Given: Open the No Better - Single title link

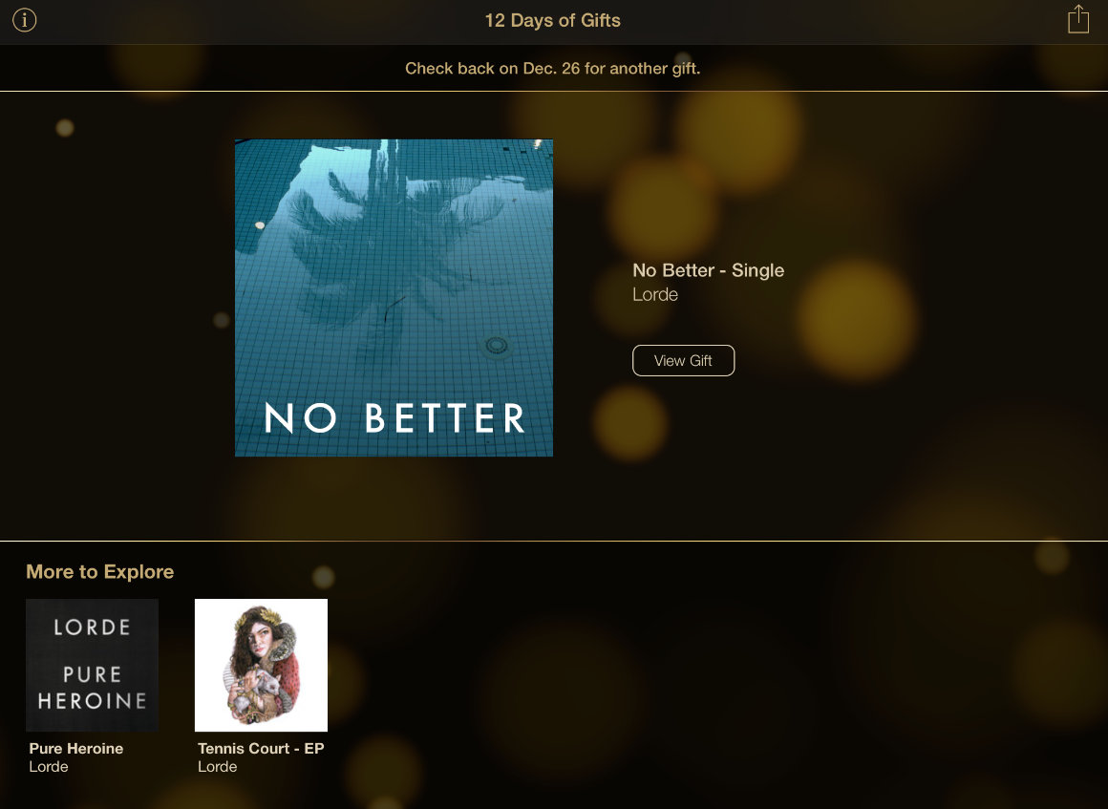Looking at the screenshot, I should pyautogui.click(x=708, y=270).
